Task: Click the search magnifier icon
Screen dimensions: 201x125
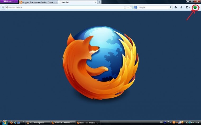Action: tap(170, 7)
